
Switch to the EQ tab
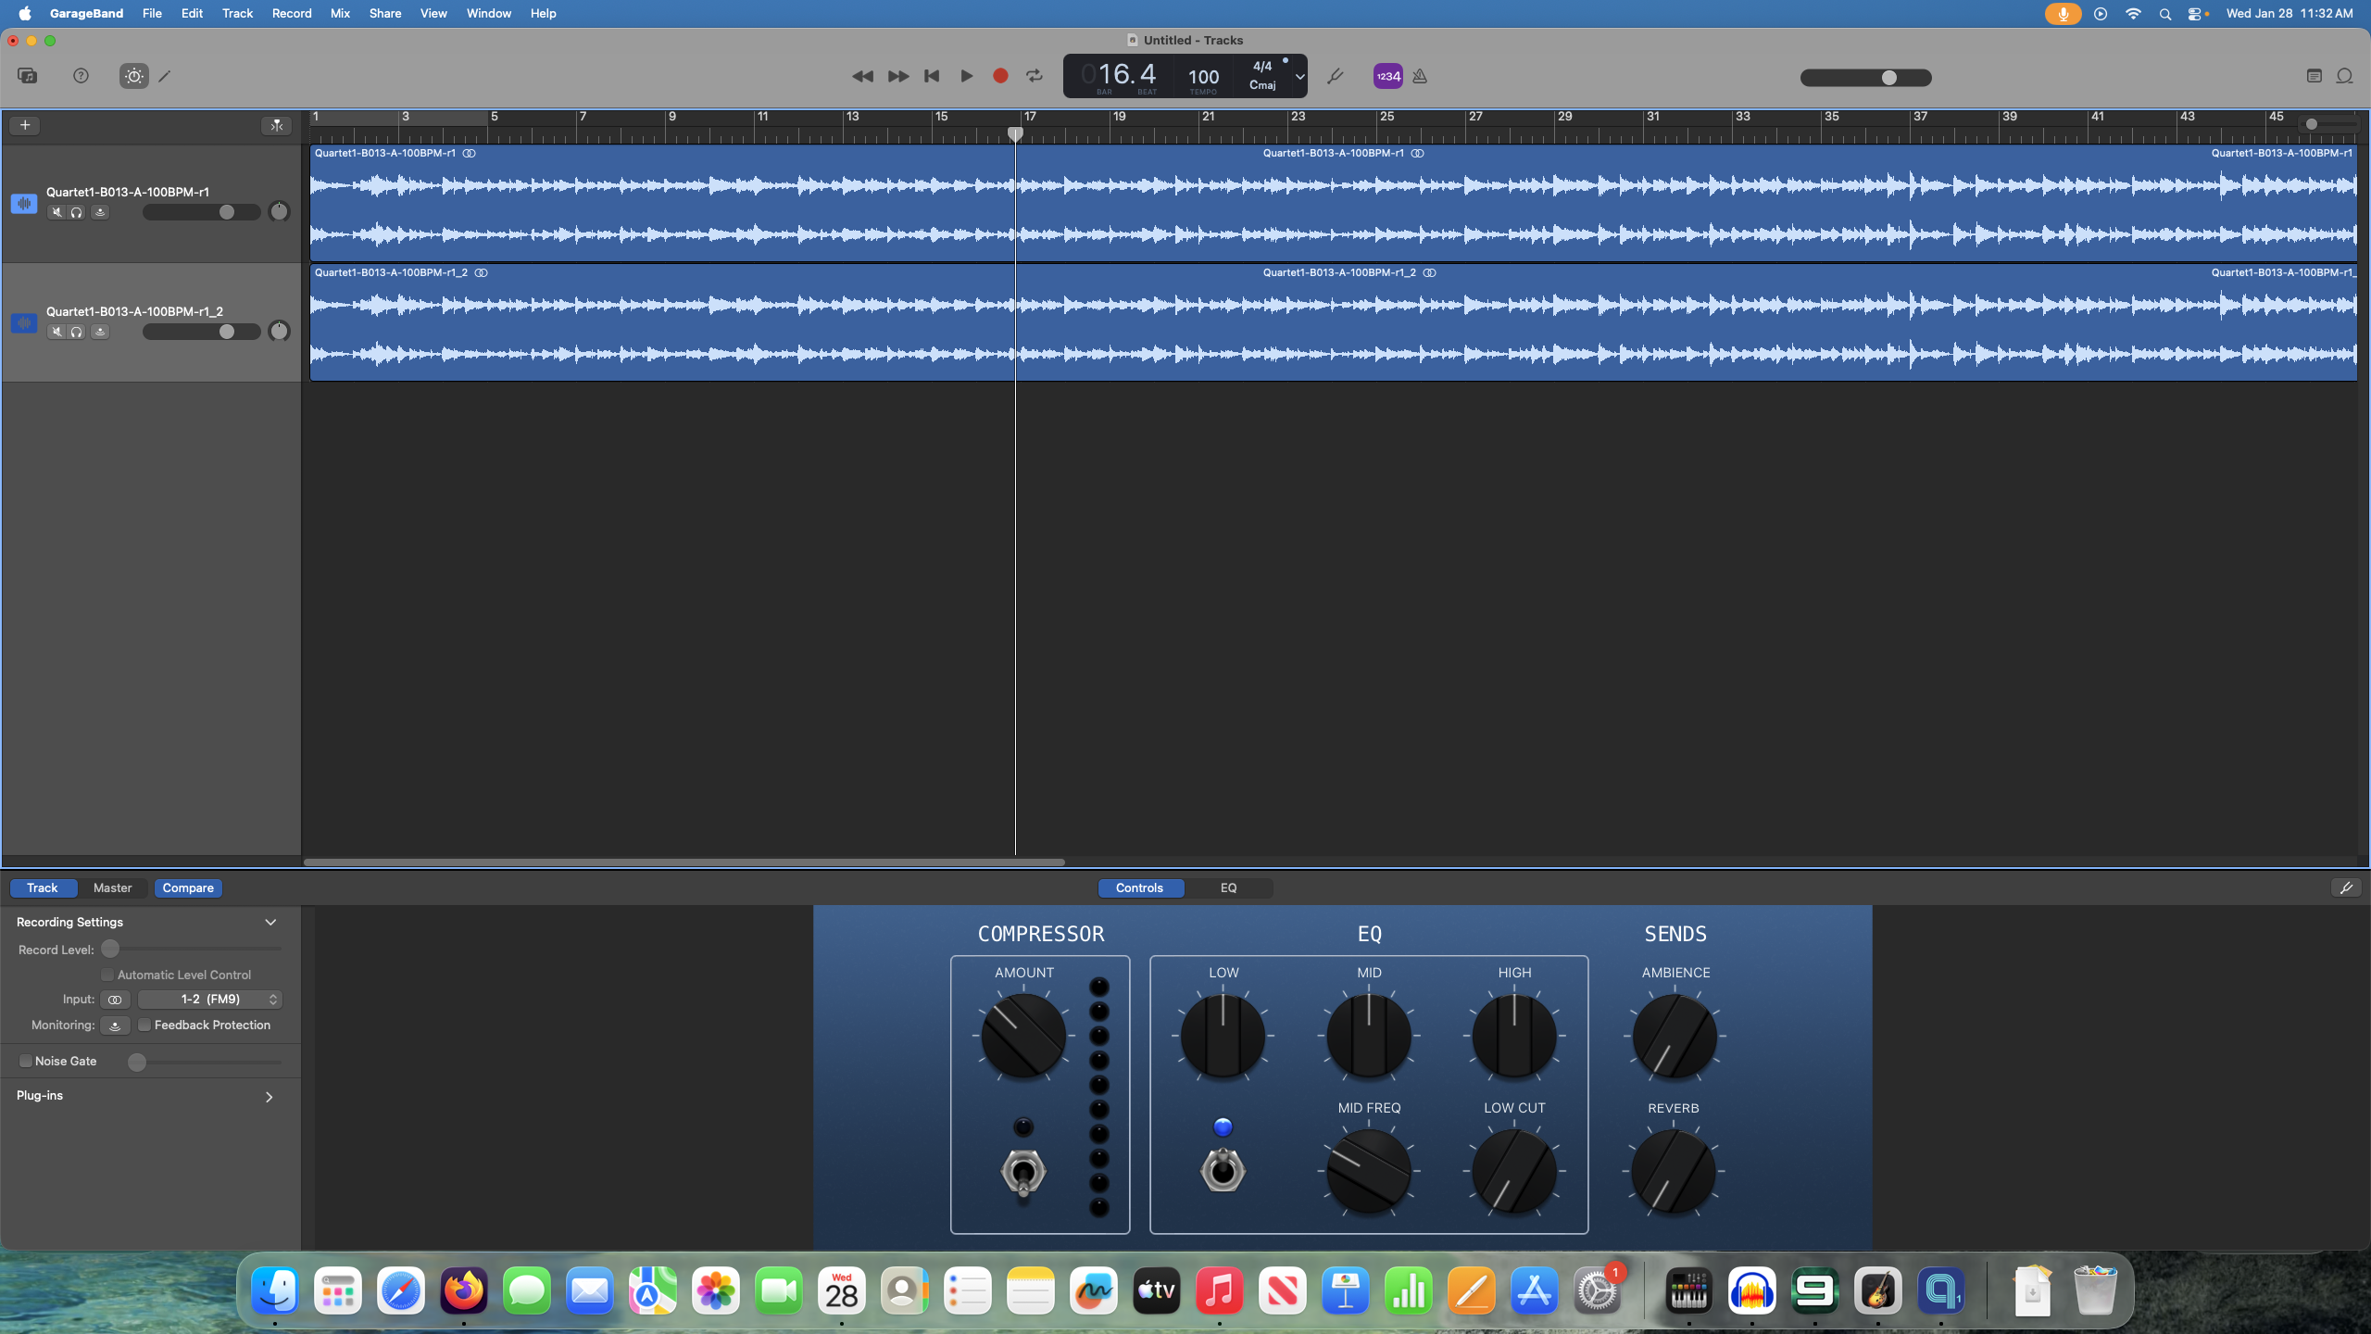click(x=1228, y=887)
